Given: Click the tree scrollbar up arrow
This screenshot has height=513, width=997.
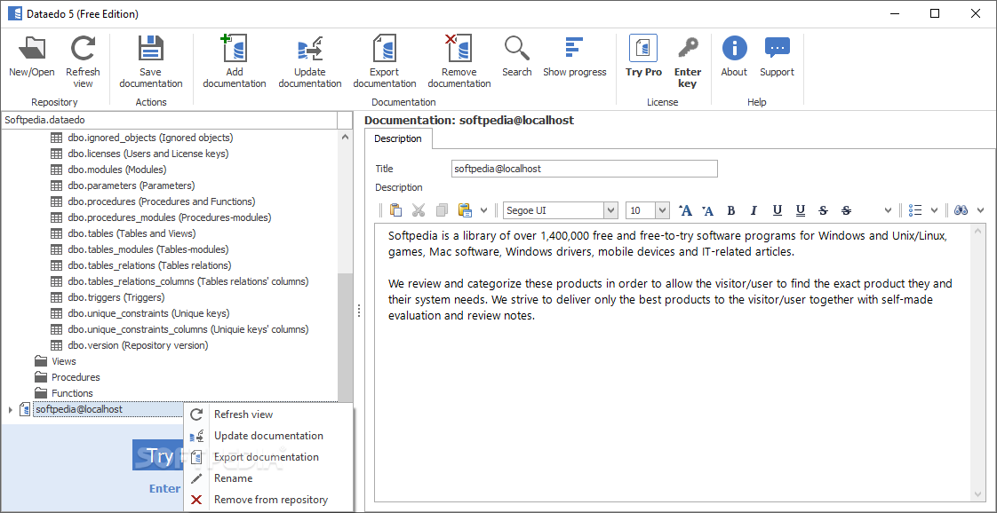Looking at the screenshot, I should [345, 137].
